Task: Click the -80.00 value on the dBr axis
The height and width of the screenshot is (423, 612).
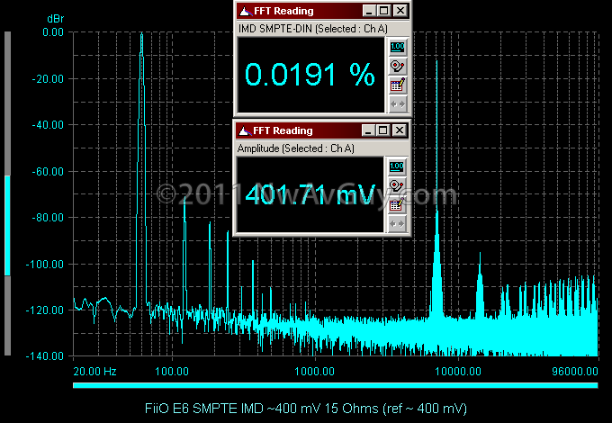Action: click(48, 218)
